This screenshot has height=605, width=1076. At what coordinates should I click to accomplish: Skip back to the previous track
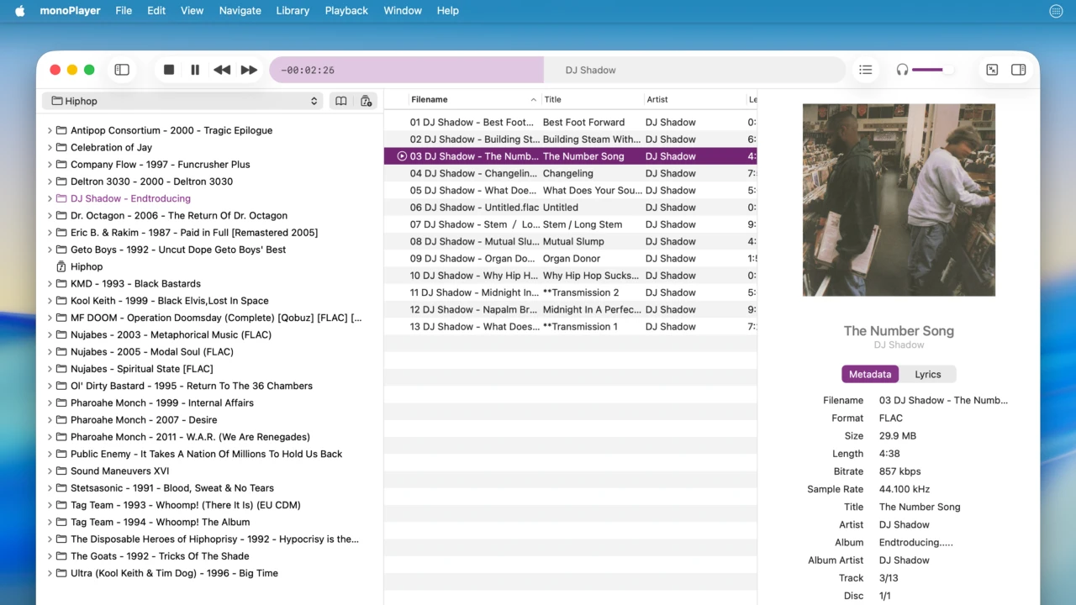[222, 70]
